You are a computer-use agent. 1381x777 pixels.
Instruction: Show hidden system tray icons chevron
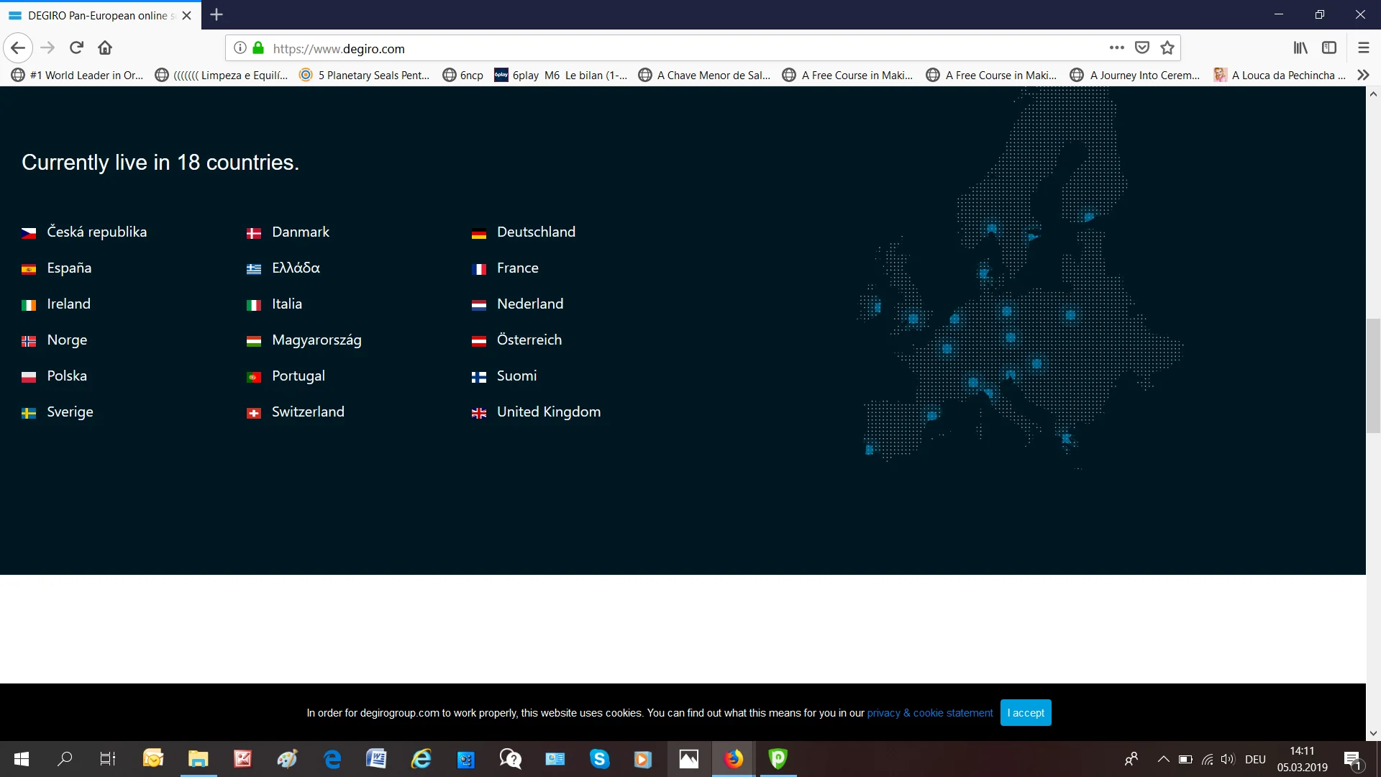click(1163, 759)
